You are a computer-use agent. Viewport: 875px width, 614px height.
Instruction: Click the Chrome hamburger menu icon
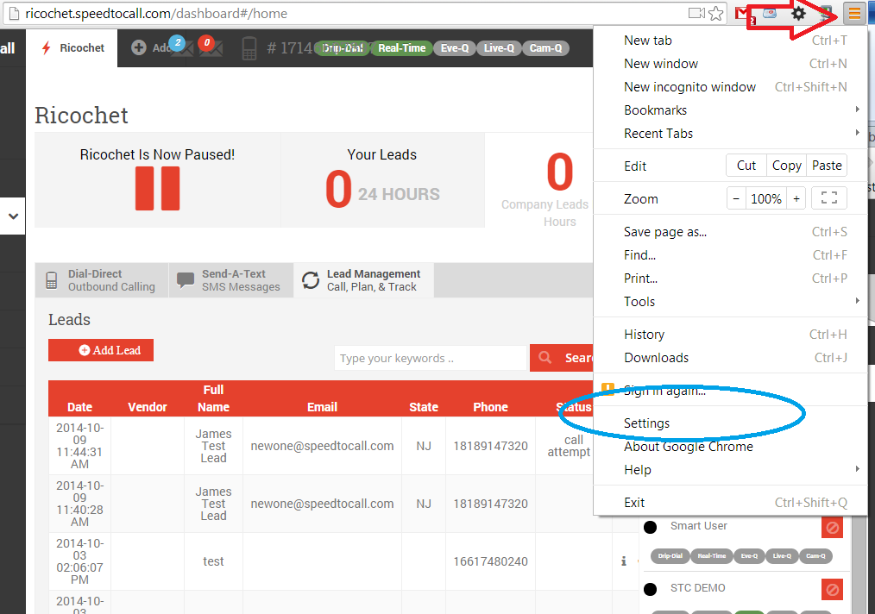(x=854, y=13)
